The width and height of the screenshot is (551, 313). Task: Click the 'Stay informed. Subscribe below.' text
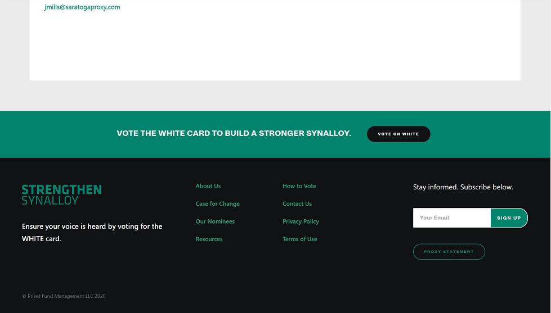click(x=463, y=187)
